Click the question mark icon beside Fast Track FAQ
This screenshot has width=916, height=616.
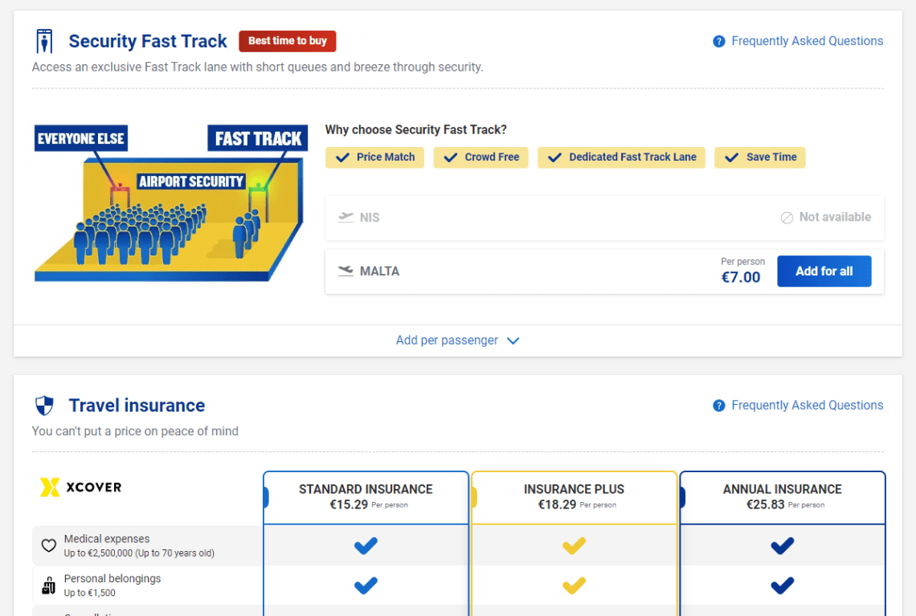pos(718,42)
